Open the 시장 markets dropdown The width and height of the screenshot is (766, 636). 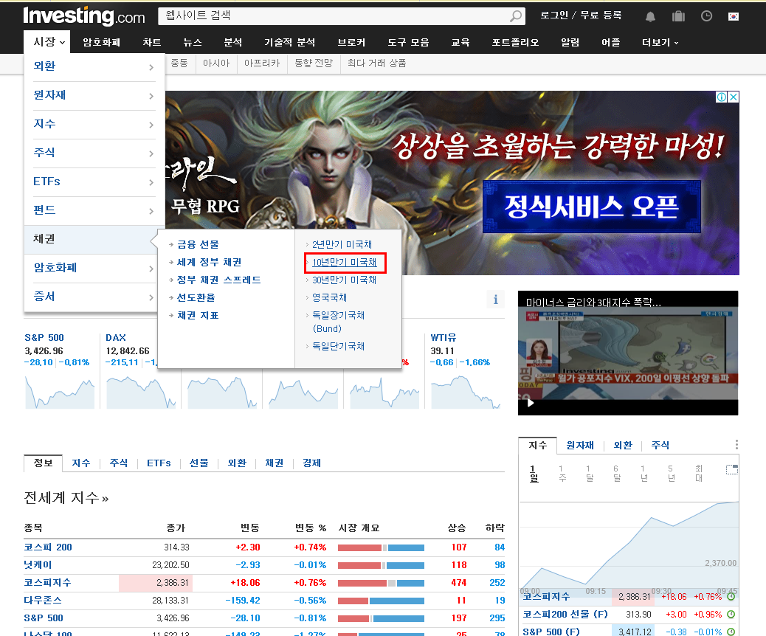click(49, 42)
